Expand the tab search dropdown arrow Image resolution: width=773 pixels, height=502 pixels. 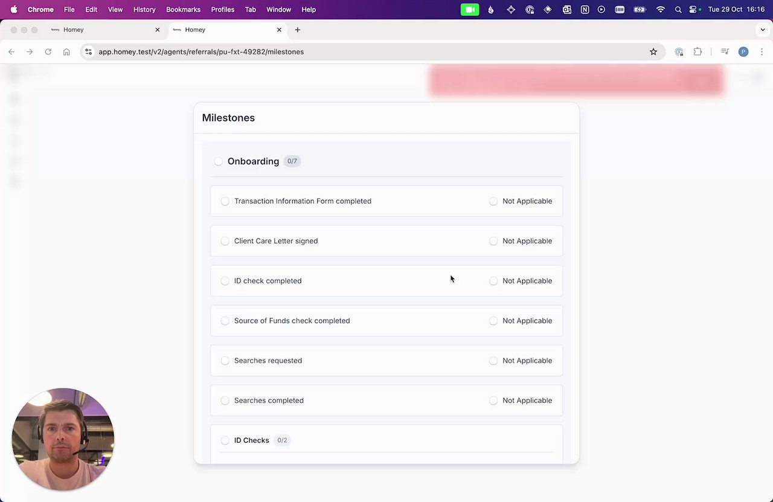(x=763, y=30)
